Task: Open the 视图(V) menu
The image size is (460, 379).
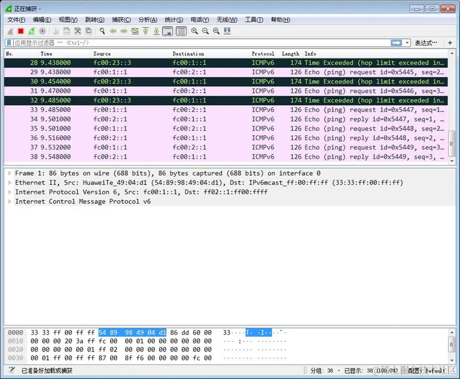Action: [x=68, y=20]
